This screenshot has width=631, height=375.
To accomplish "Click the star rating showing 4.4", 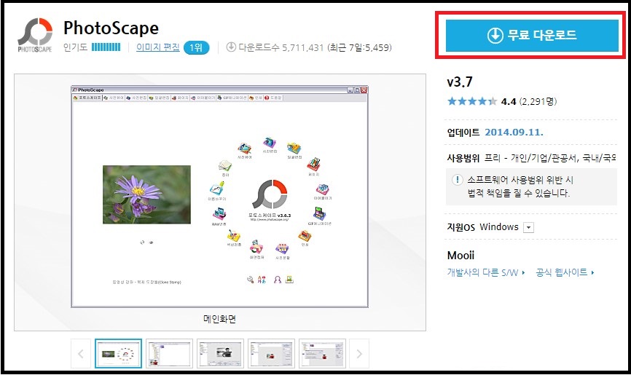I will click(x=471, y=101).
